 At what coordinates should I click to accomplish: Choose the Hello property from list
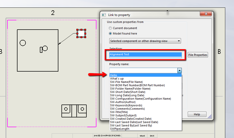pos(146,75)
